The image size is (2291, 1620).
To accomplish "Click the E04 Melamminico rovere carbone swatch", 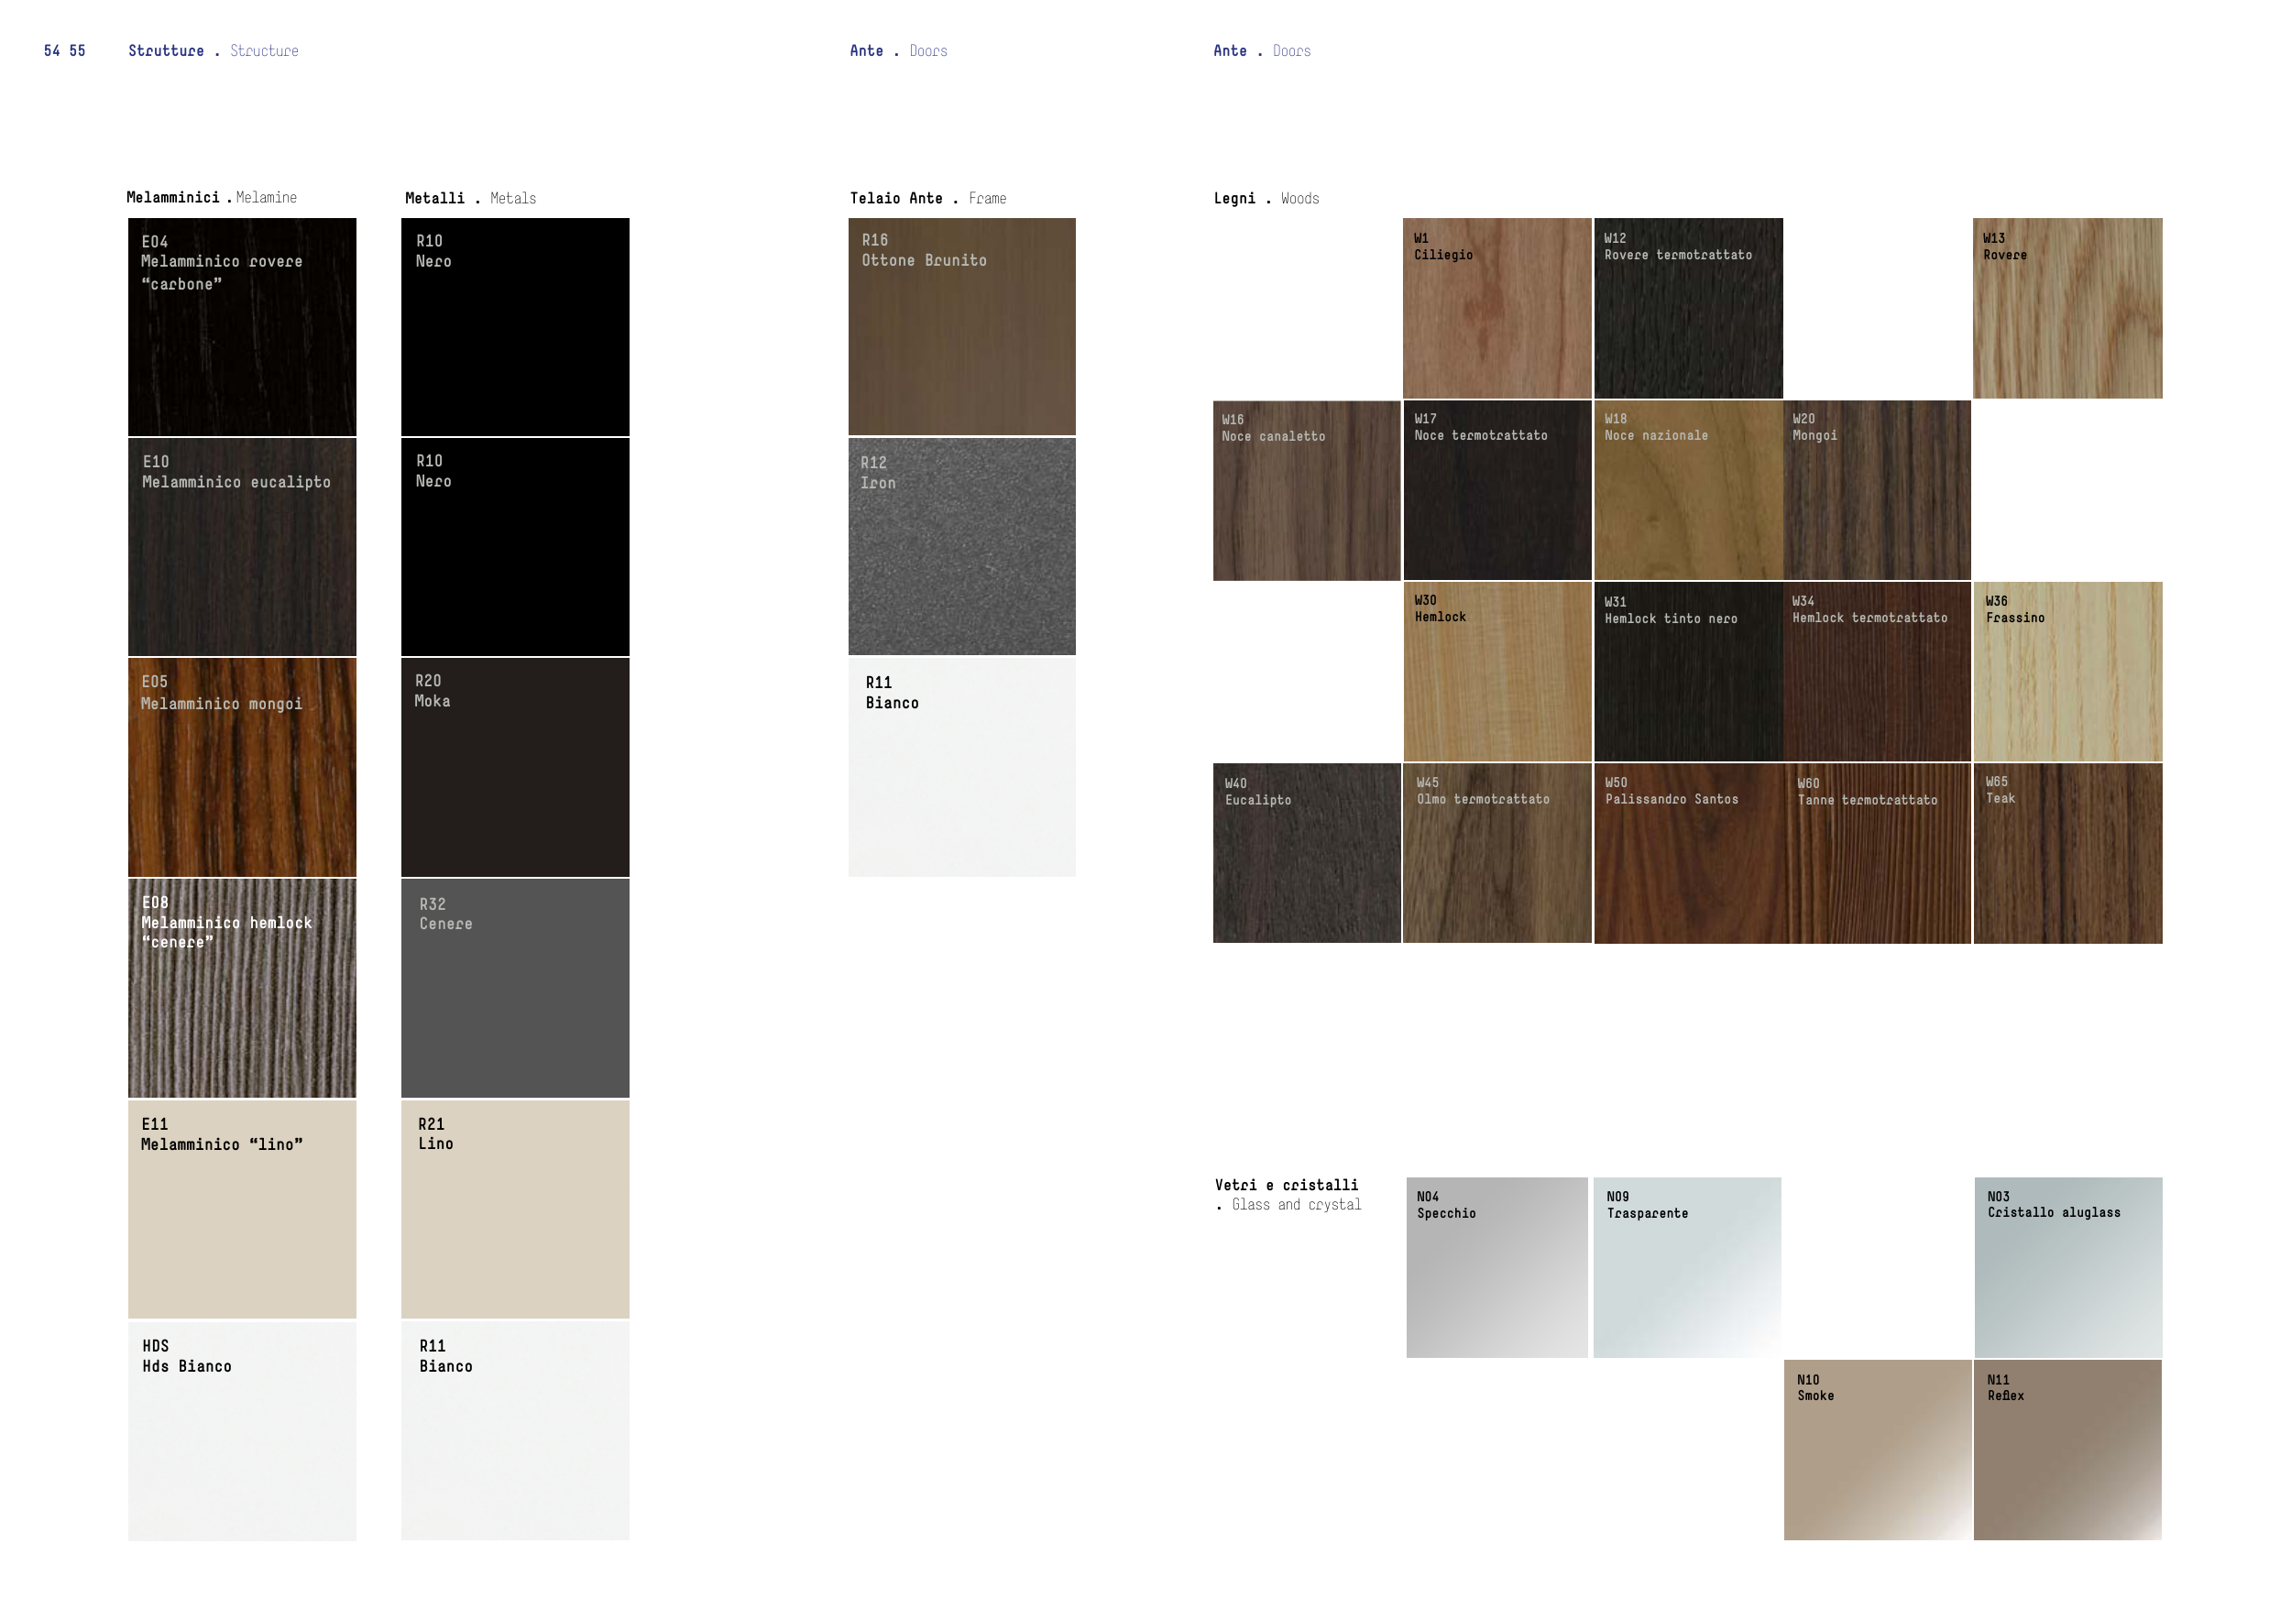I will pyautogui.click(x=242, y=326).
